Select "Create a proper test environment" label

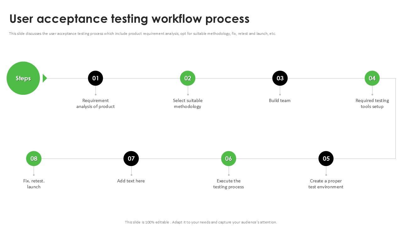(326, 184)
